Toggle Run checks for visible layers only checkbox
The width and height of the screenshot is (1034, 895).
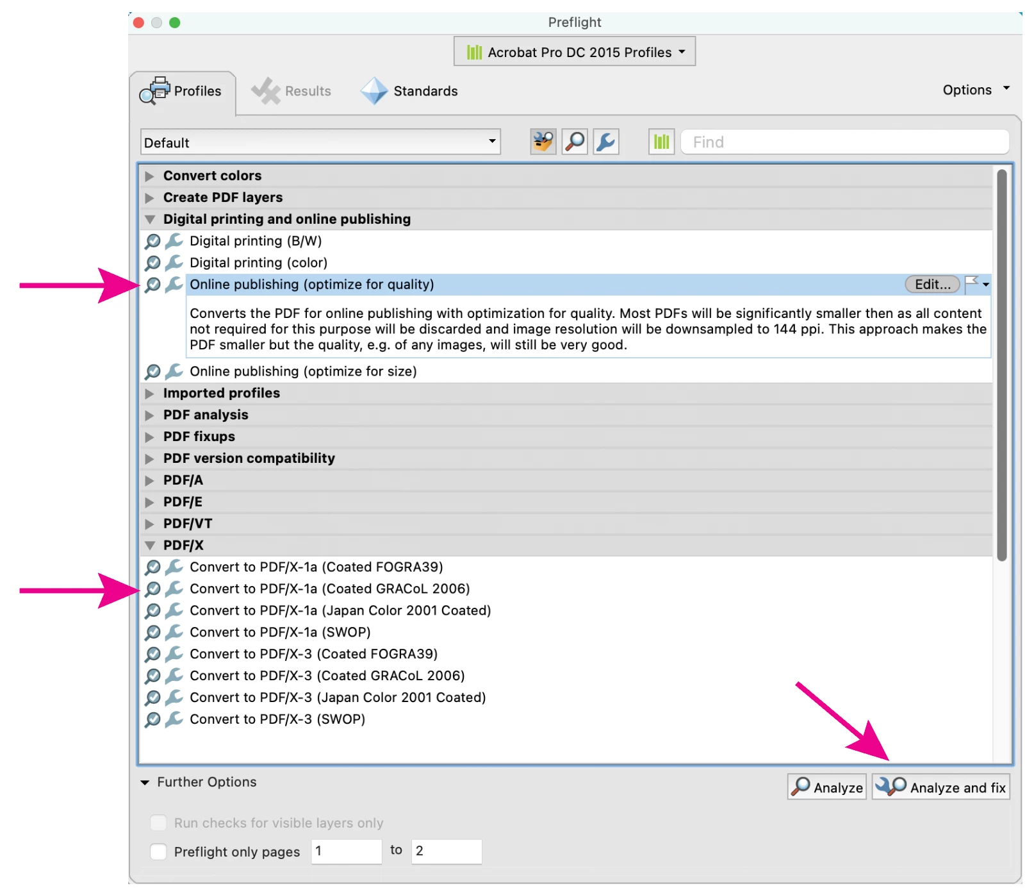coord(158,823)
